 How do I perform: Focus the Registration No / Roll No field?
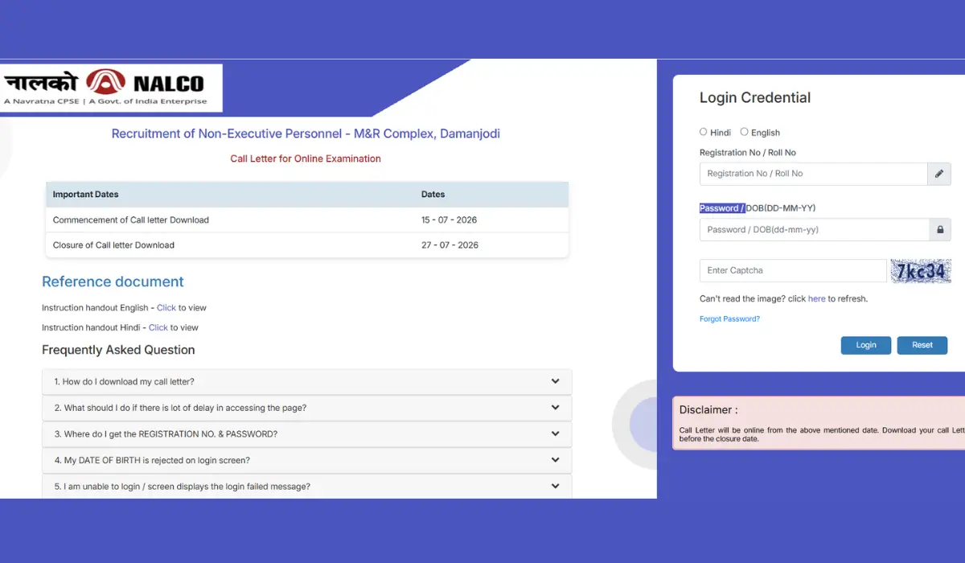point(814,174)
